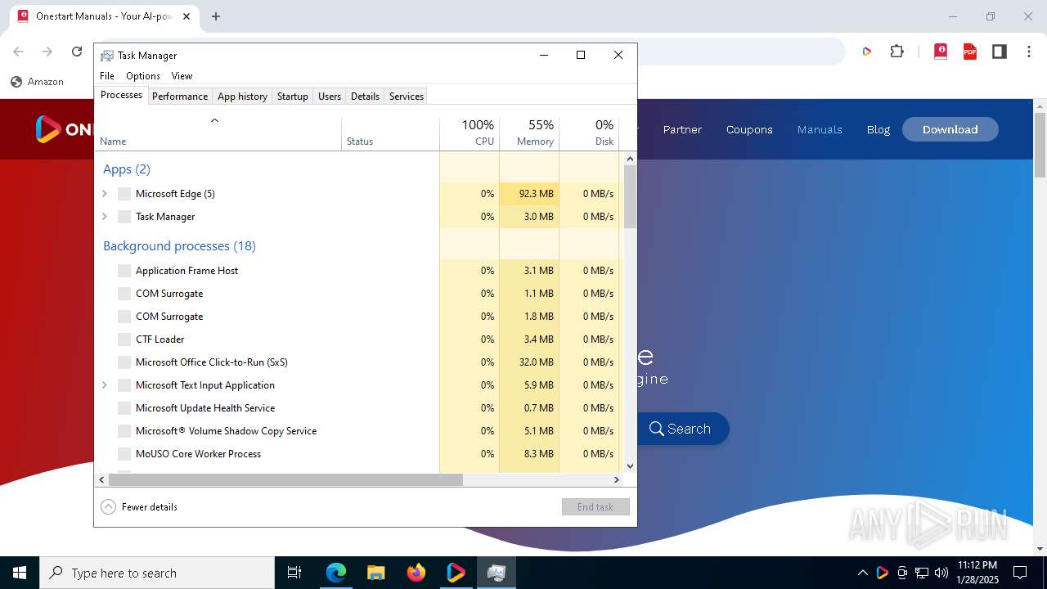Open the Options menu in Task Manager
The width and height of the screenshot is (1047, 589).
(143, 76)
